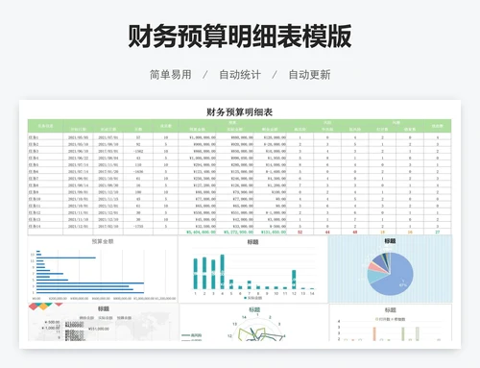Image resolution: width=480 pixels, height=368 pixels.
Task: Select the 标题 title above the teal column chart
Action: pyautogui.click(x=252, y=242)
